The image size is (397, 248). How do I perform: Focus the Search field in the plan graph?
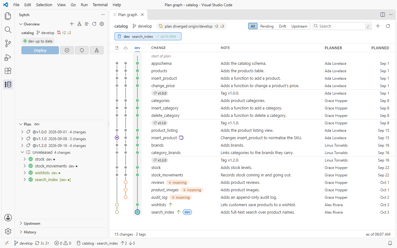[x=342, y=26]
